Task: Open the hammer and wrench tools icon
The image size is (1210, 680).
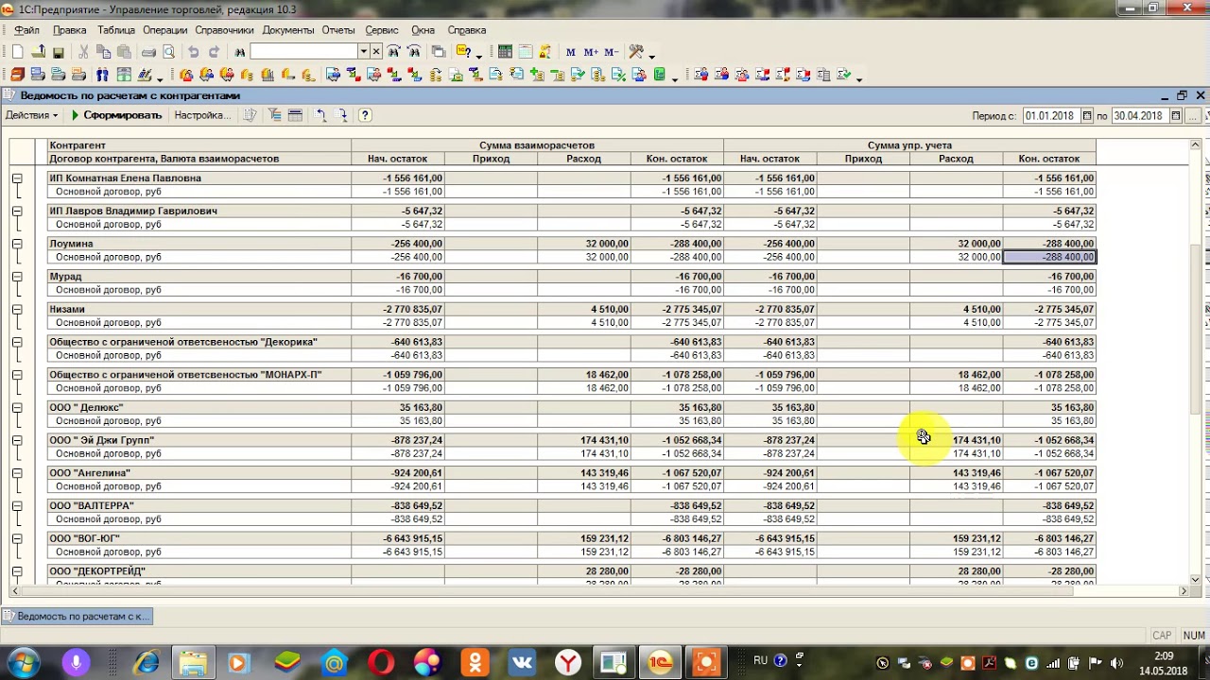Action: [x=636, y=52]
